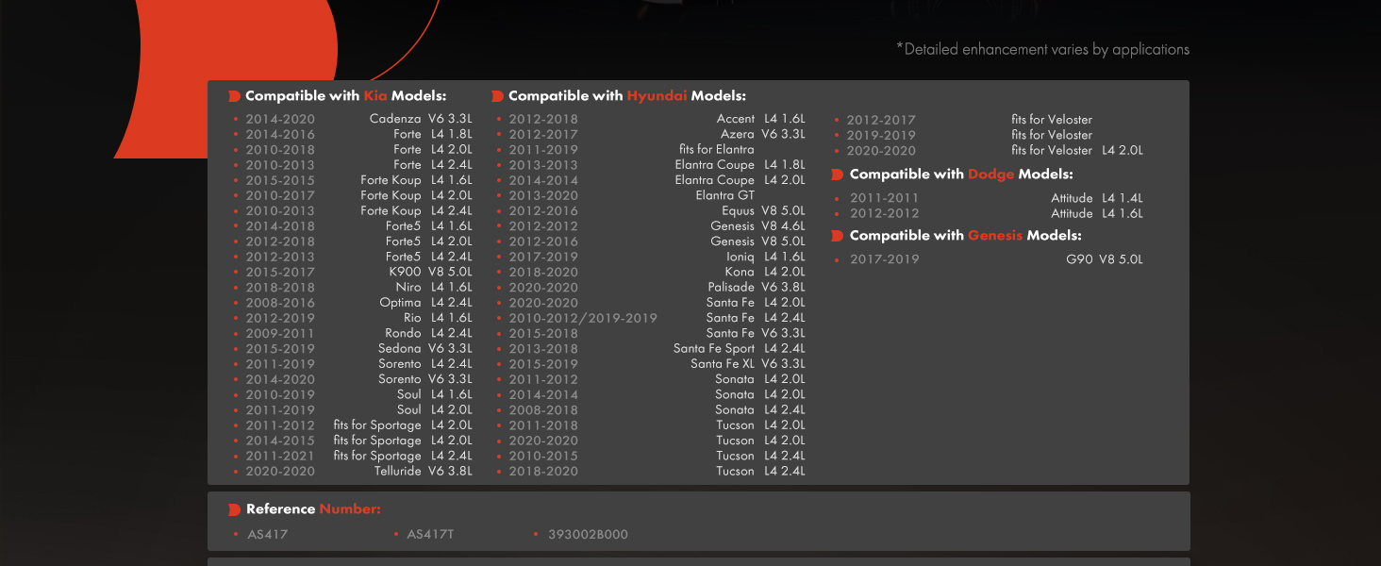This screenshot has height=566, width=1381.
Task: Select the 2011-2019 'fits for Elantra' row
Action: [x=625, y=149]
